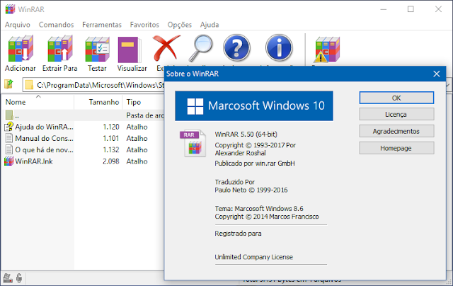
Task: Click the Visualizar book icon
Action: coord(130,50)
